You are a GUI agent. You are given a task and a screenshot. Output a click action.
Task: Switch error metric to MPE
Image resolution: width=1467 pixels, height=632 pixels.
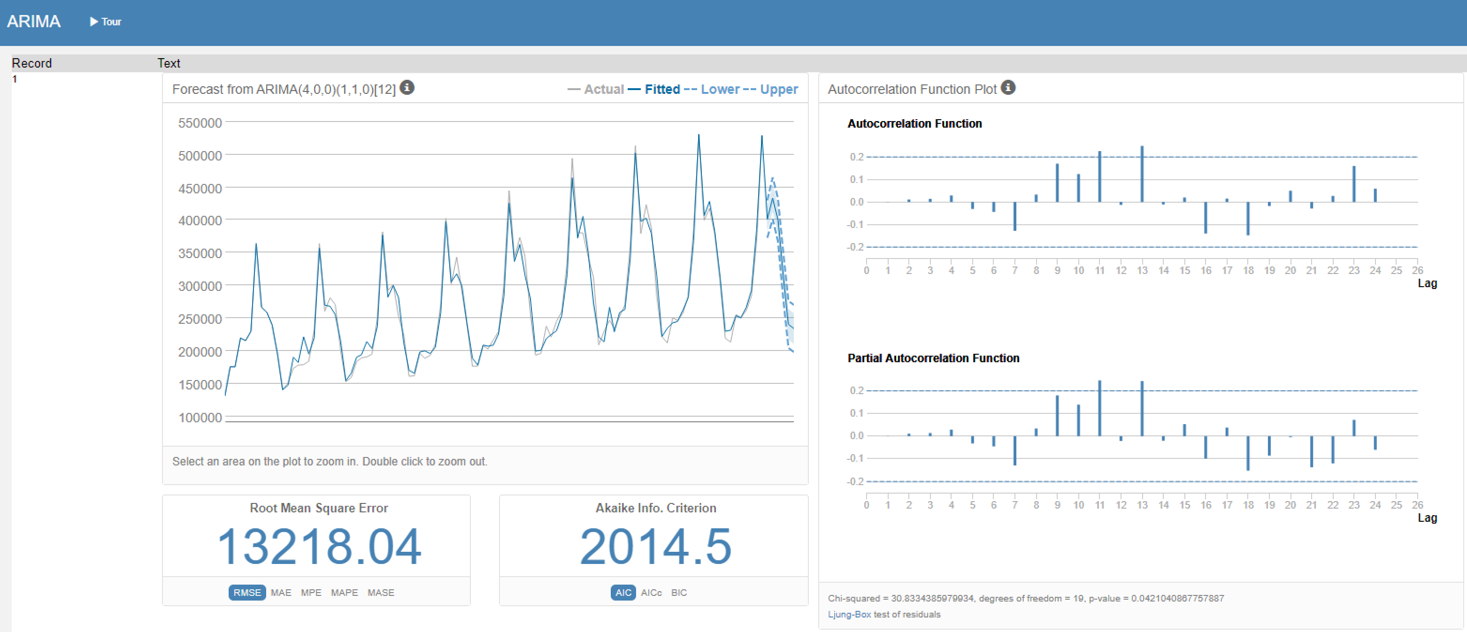(x=311, y=593)
